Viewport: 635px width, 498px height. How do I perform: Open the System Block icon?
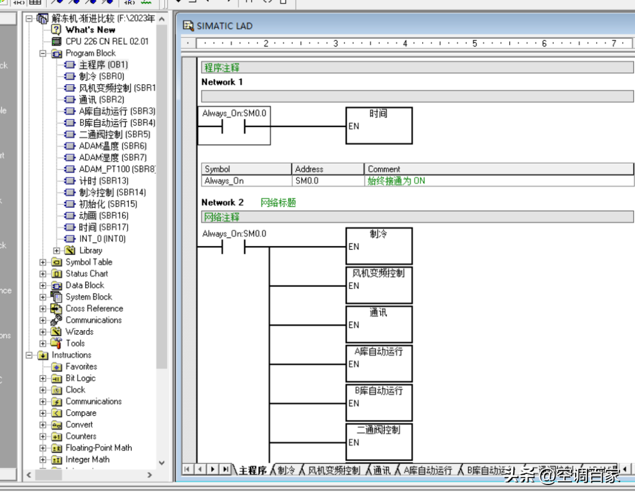coord(56,297)
